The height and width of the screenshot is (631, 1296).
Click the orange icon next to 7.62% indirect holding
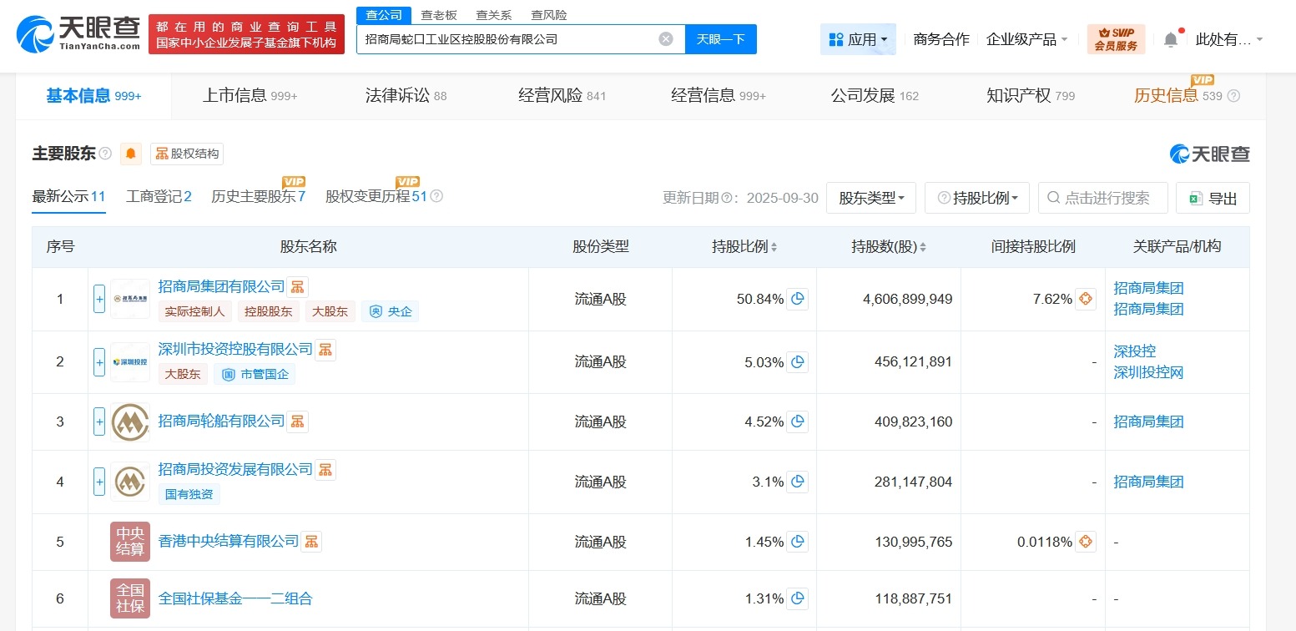pyautogui.click(x=1085, y=298)
